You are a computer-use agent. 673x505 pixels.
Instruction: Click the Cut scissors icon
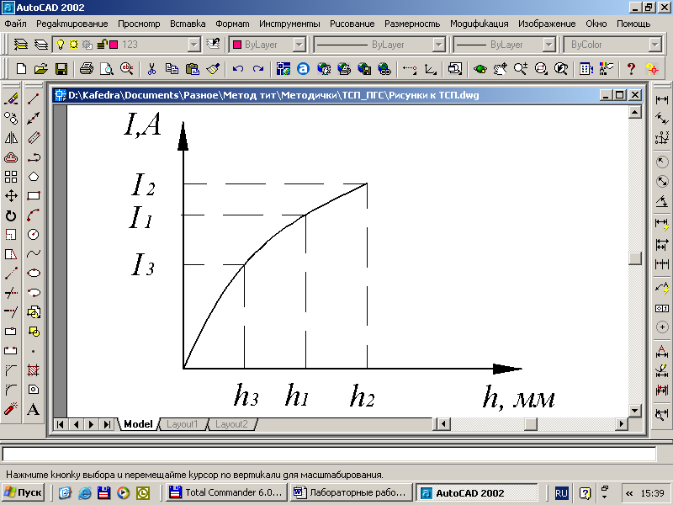click(x=151, y=69)
